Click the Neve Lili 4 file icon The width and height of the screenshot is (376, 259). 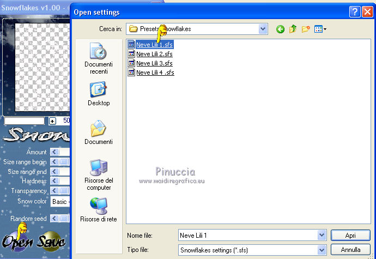131,73
